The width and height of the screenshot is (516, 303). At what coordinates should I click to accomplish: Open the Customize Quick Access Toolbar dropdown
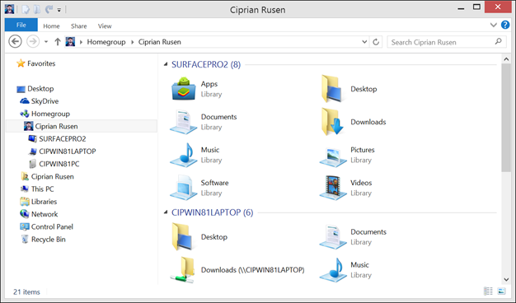(x=59, y=10)
